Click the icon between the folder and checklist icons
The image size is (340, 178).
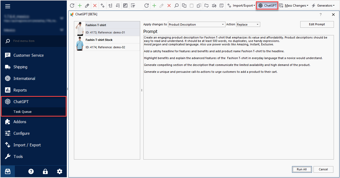click(x=214, y=6)
